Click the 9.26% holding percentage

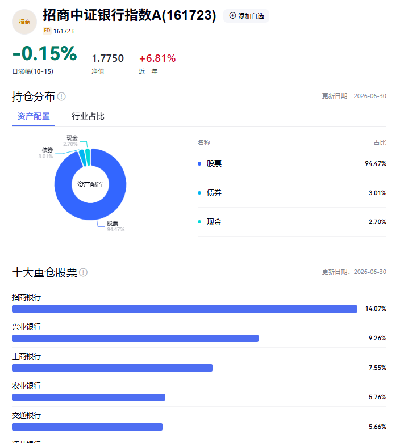(x=377, y=338)
